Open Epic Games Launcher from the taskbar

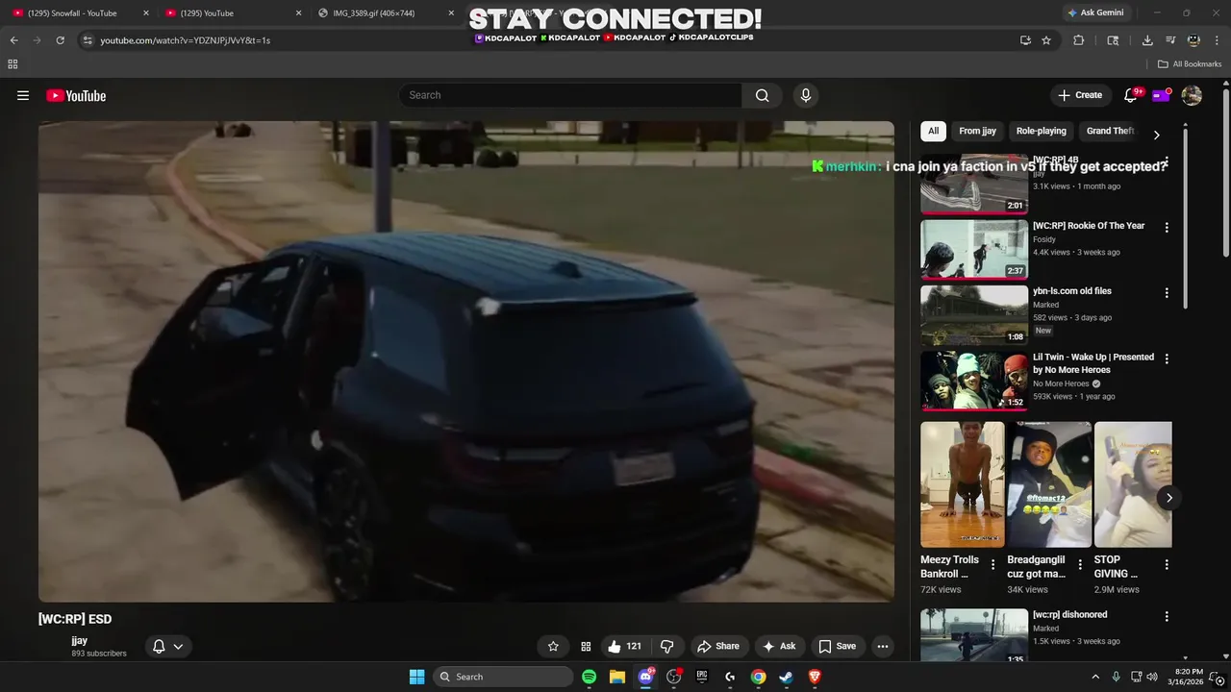tap(702, 677)
